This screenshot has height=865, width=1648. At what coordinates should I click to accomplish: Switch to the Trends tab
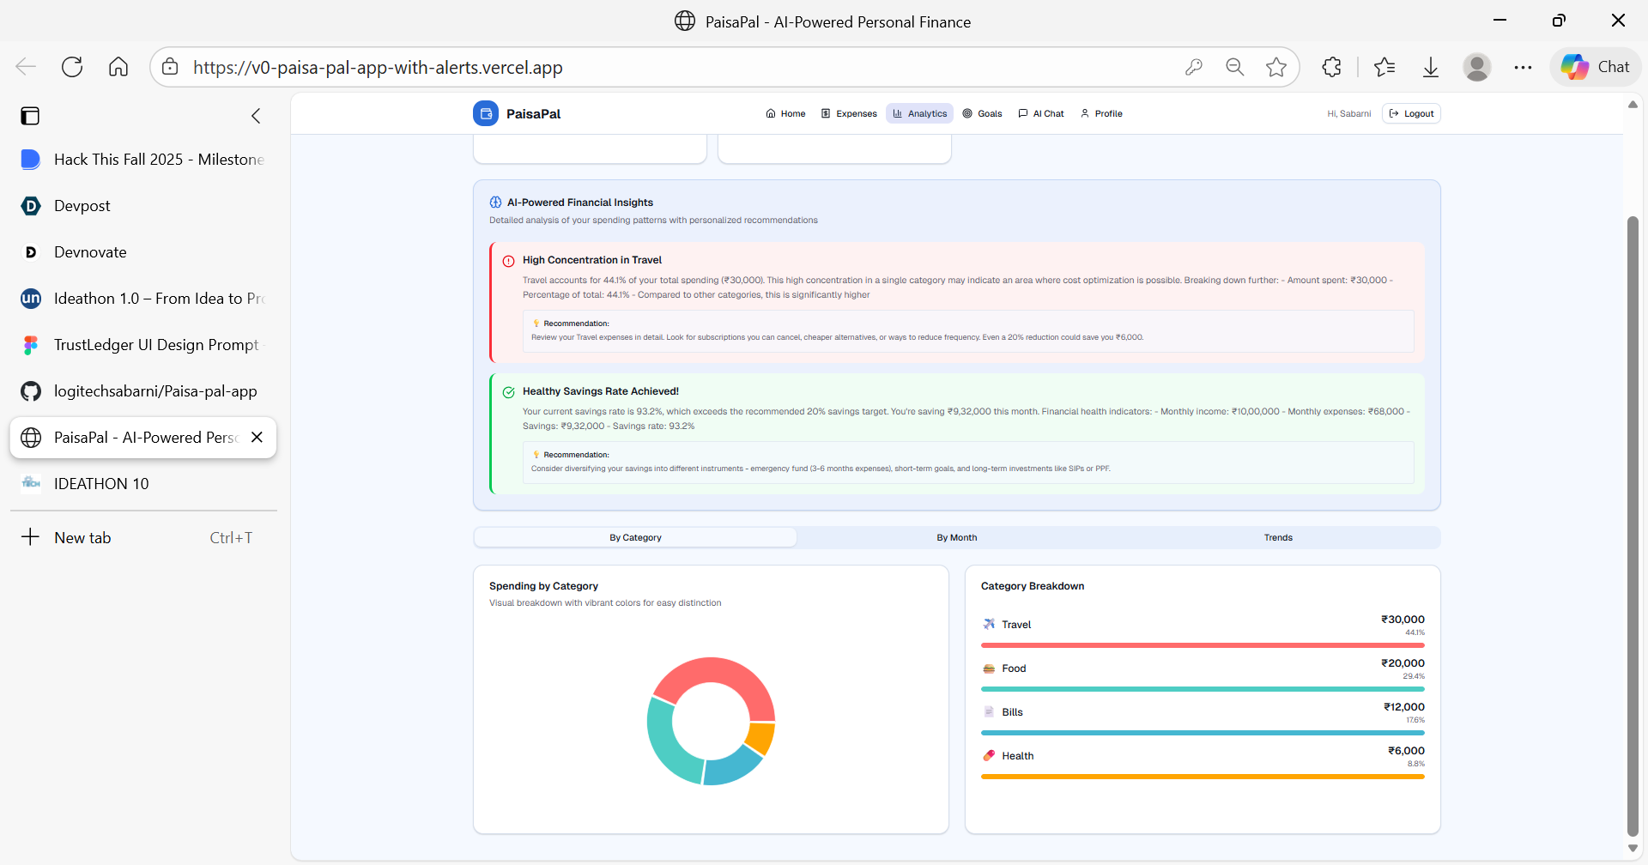(x=1278, y=537)
